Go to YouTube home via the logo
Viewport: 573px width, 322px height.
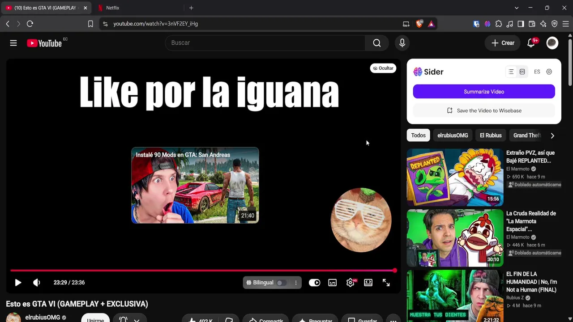point(44,43)
